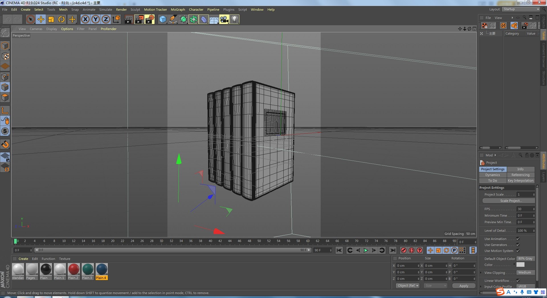
Task: Toggle the Linear Workflow checkbox
Action: pos(518,281)
